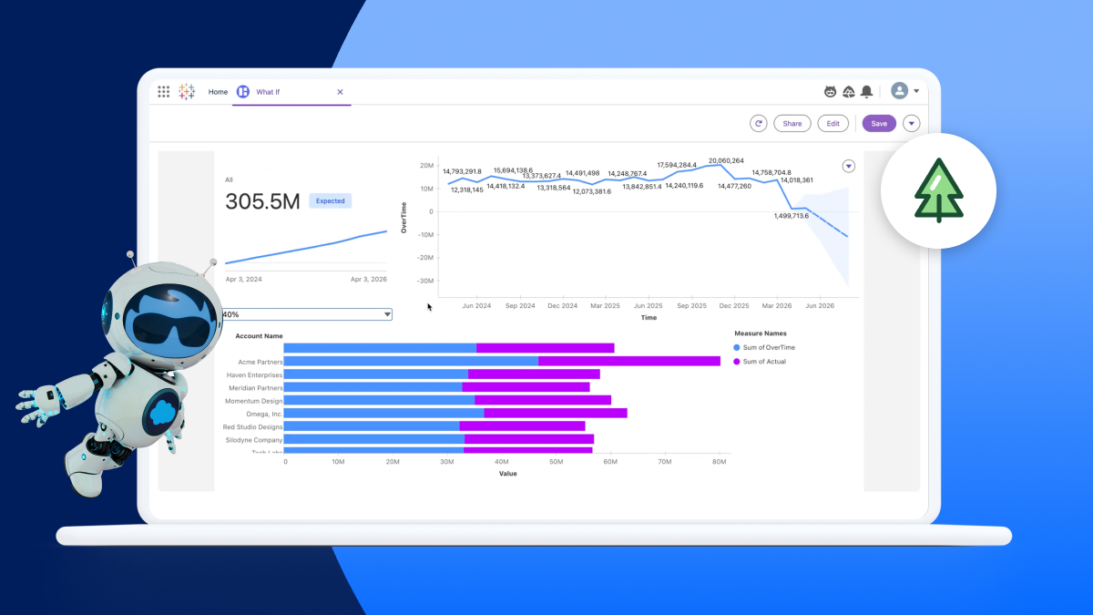Open the Tableau Pulse icon
Viewport: 1093px width, 615px height.
(848, 91)
